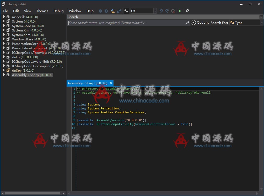Click the Navigate Forward arrow icon
The width and height of the screenshot is (264, 196).
(x=106, y=11)
